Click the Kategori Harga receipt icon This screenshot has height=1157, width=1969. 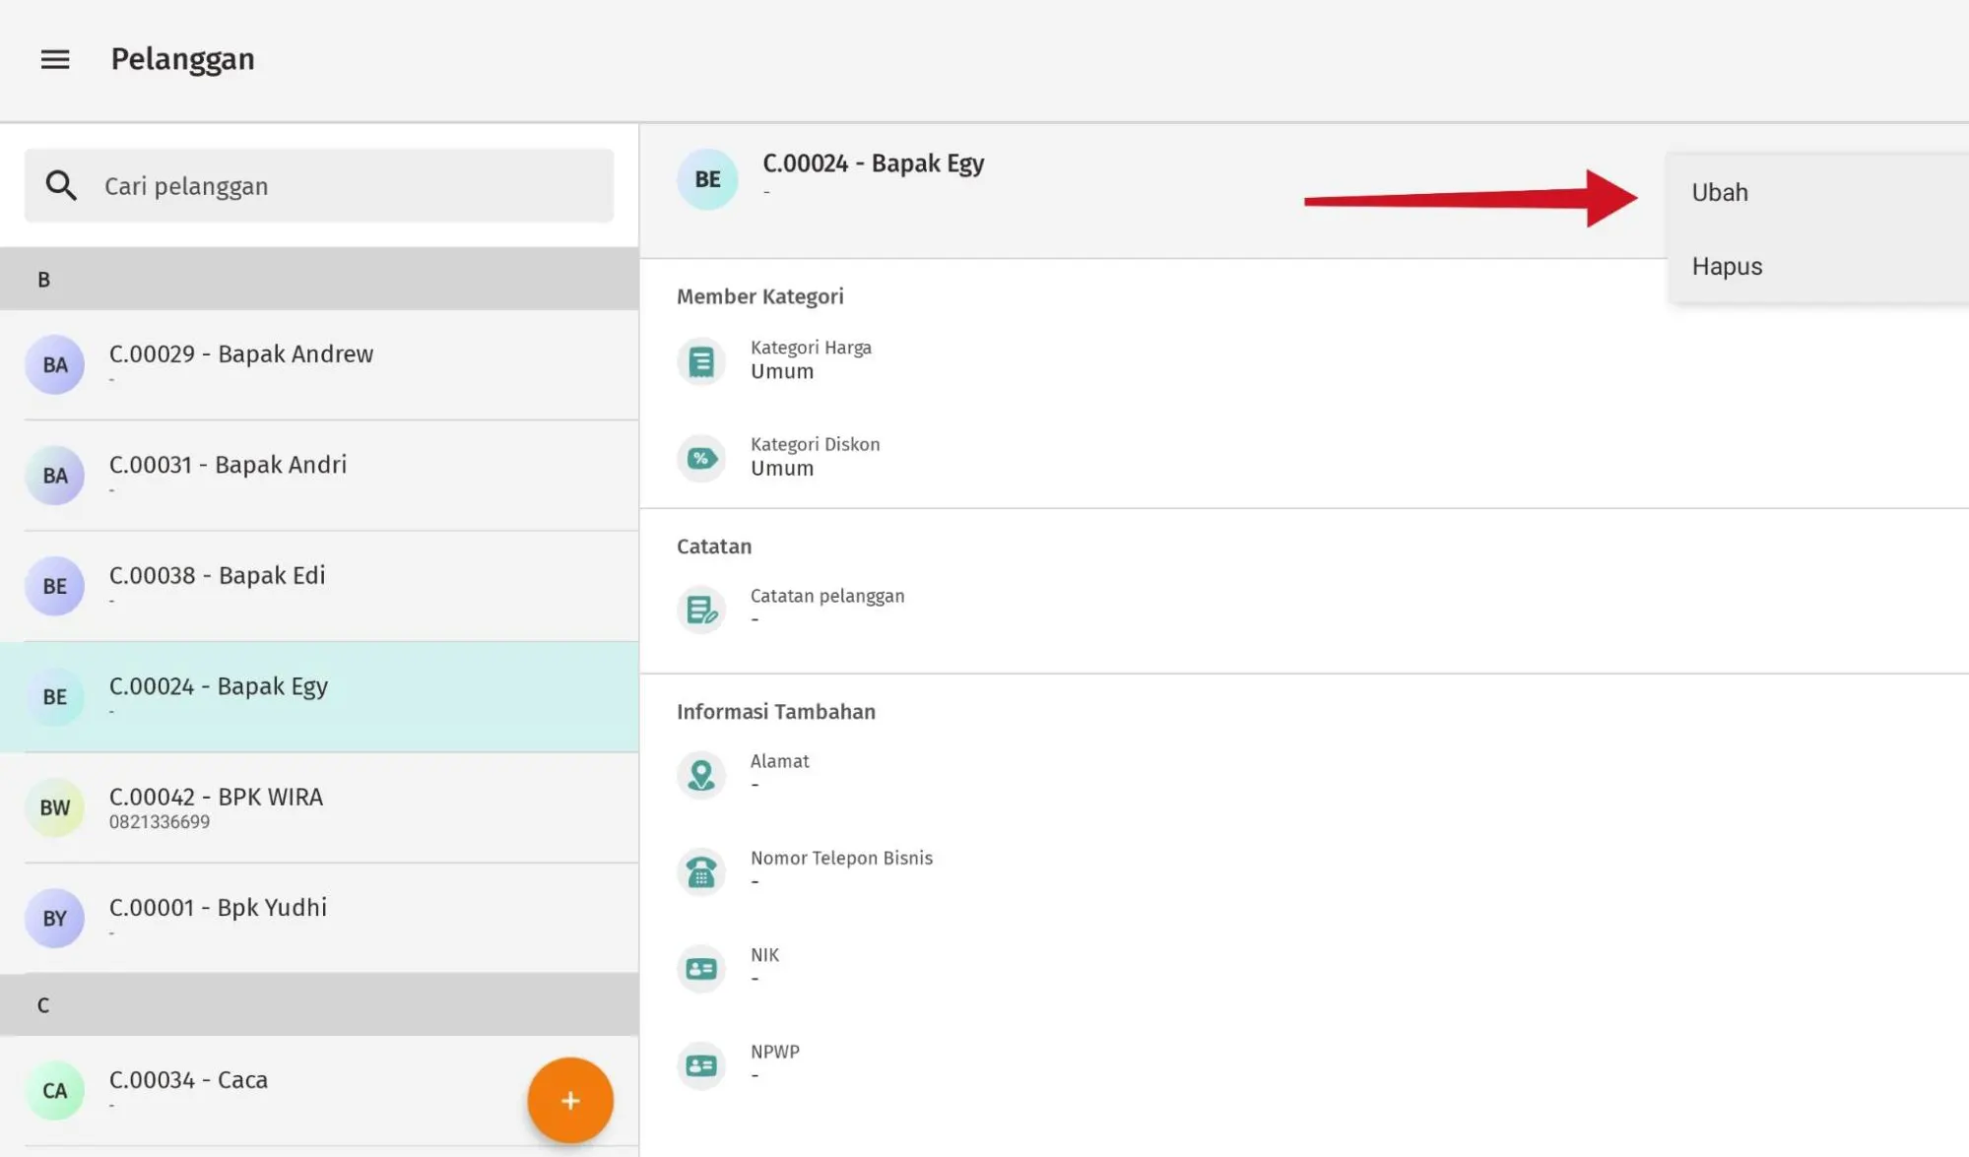point(701,361)
